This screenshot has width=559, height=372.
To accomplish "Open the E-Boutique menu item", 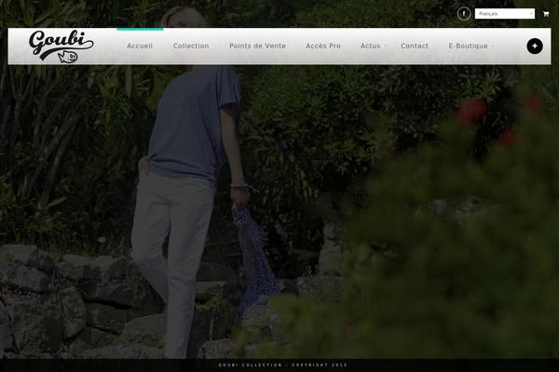I will (x=468, y=46).
